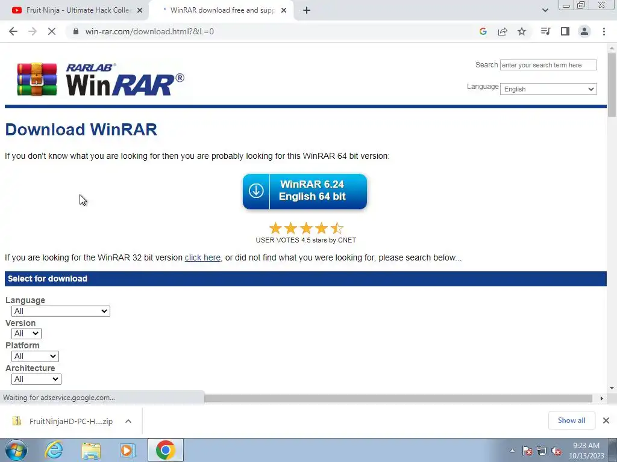
Task: Close the Fruit Ninja tab
Action: 140,11
